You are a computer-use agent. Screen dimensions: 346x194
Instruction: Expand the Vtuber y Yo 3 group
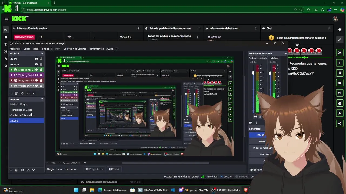[x=12, y=75]
